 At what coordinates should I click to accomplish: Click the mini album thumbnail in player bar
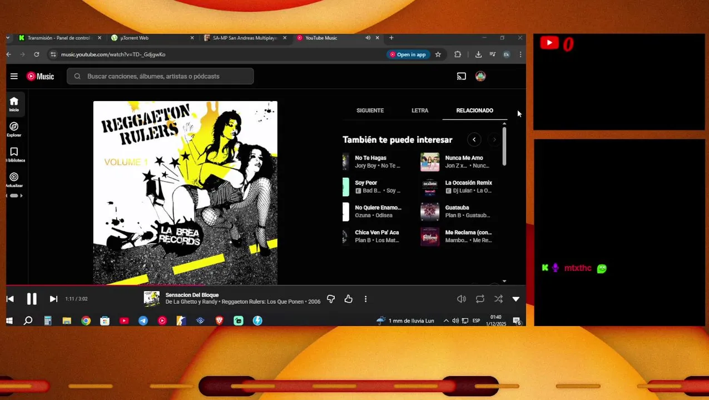pyautogui.click(x=152, y=299)
